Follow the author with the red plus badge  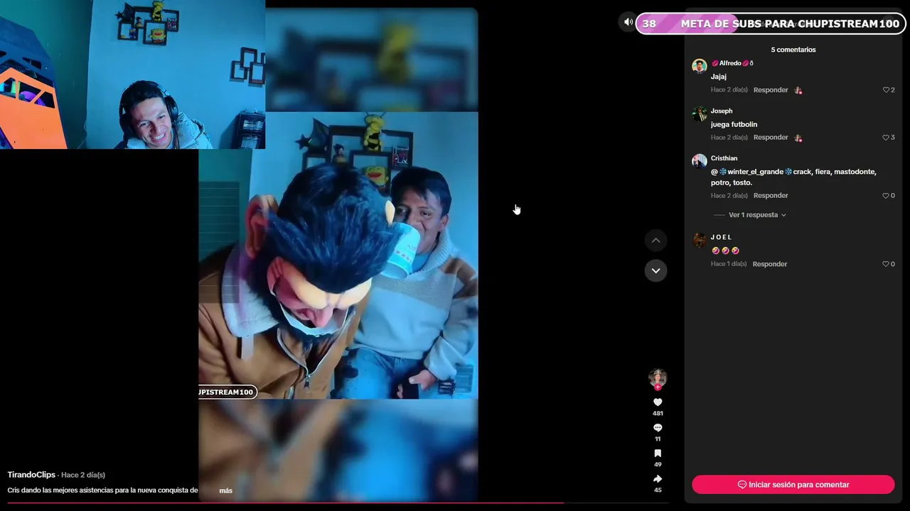658,388
